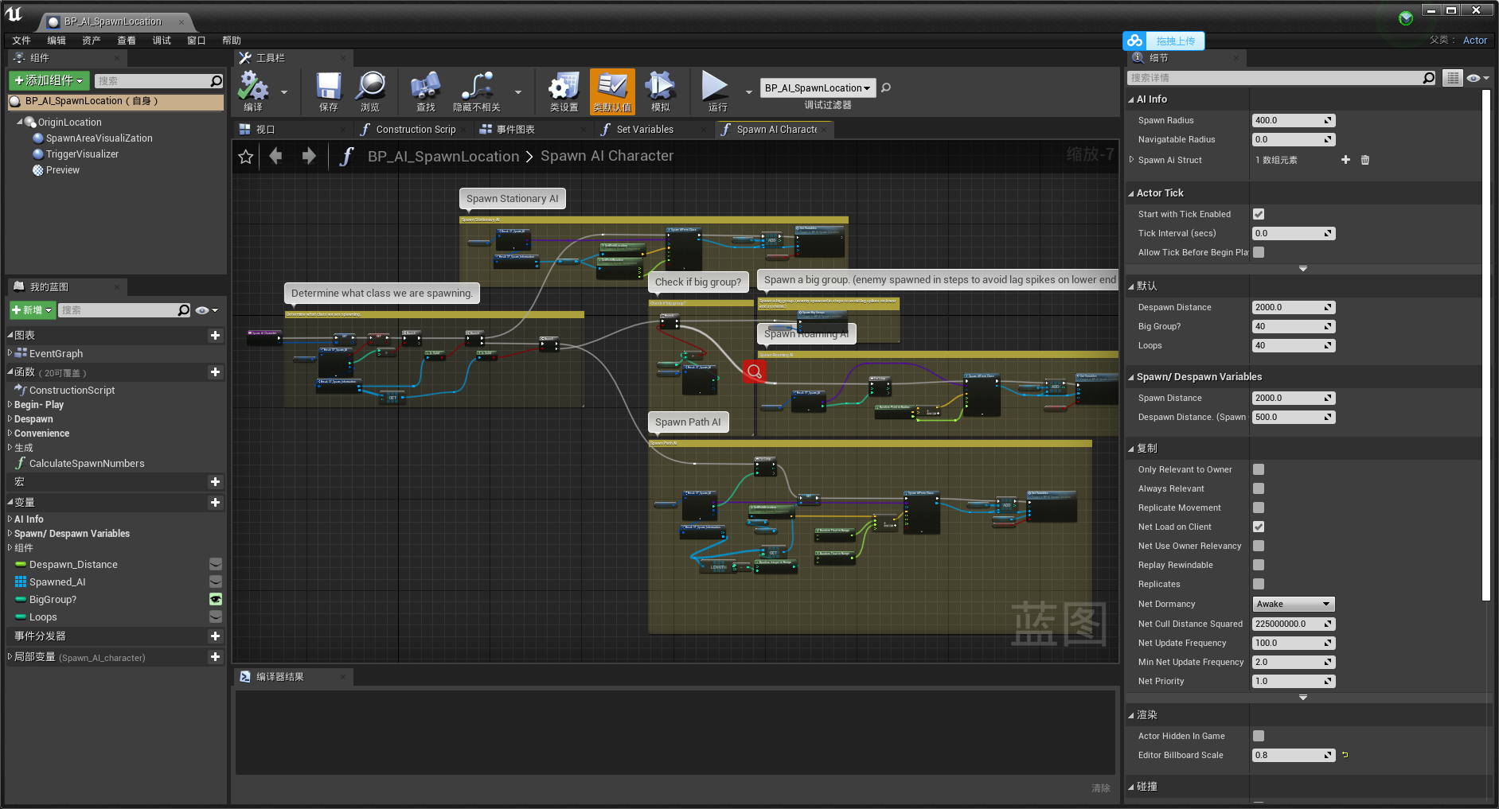1499x809 pixels.
Task: Add a new event dispatcher
Action: pyautogui.click(x=215, y=636)
